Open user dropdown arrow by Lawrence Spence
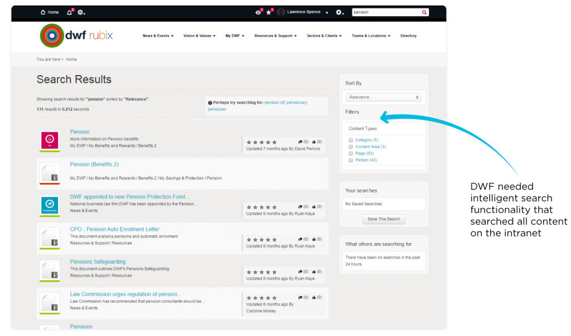Screen dimensions: 571x336 tap(327, 13)
